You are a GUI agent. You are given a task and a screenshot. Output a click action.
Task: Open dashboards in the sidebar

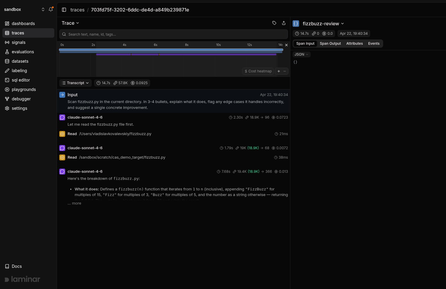click(x=28, y=24)
